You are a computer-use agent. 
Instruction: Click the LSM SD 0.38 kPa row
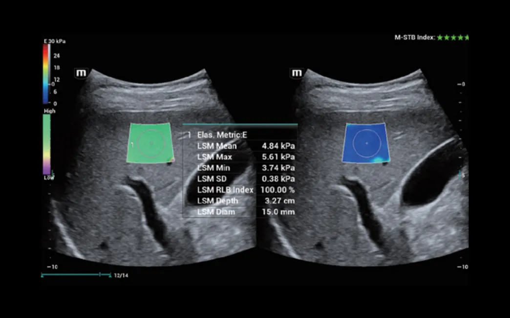pyautogui.click(x=239, y=179)
